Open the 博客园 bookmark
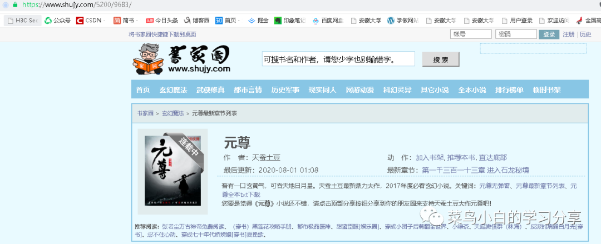 pos(196,21)
